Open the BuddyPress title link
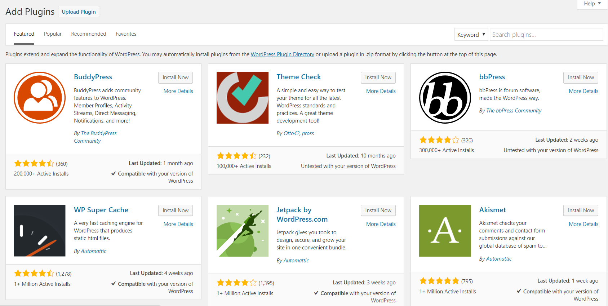608x306 pixels. pyautogui.click(x=93, y=77)
